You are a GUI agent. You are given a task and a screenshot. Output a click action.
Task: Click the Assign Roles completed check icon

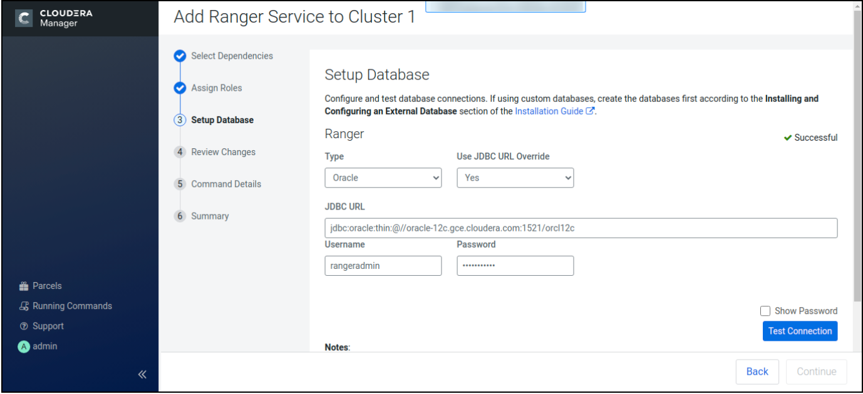pyautogui.click(x=180, y=88)
